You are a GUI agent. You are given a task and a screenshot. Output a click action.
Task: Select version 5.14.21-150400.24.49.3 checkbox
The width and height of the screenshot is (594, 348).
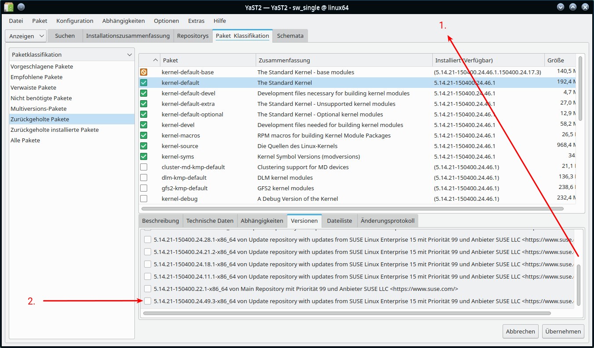point(148,301)
